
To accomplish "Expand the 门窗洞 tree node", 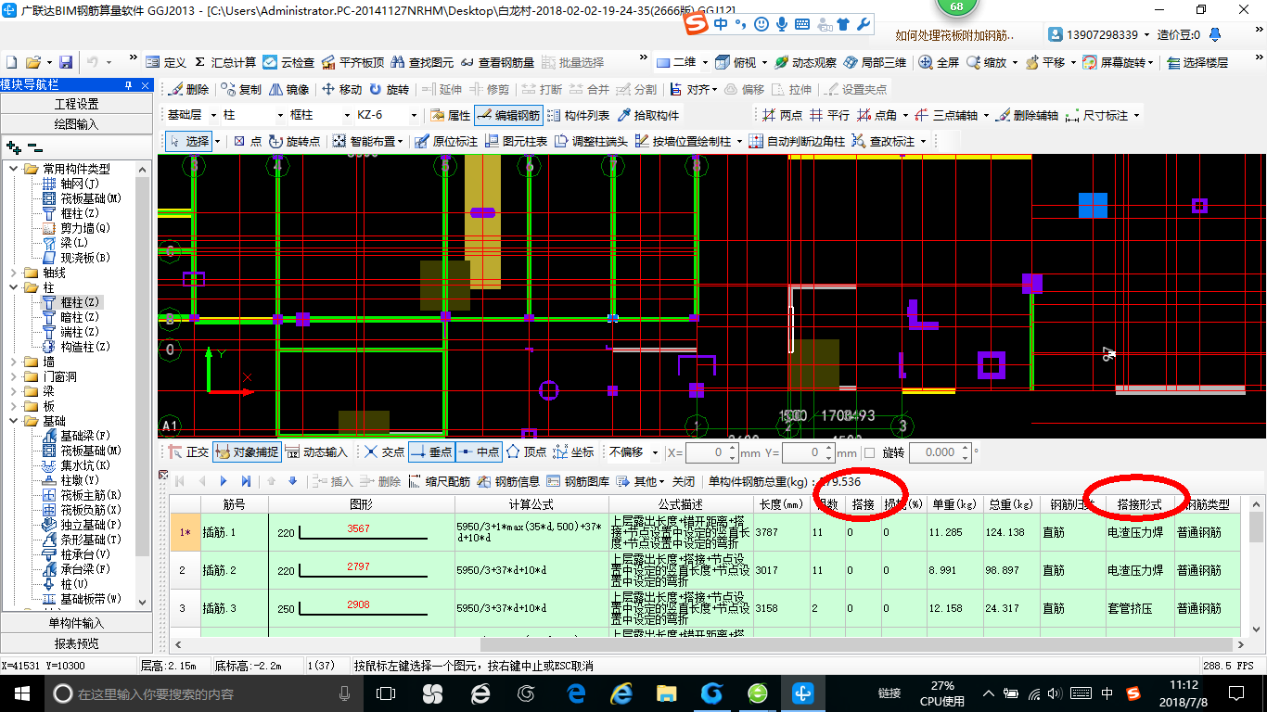I will (14, 376).
